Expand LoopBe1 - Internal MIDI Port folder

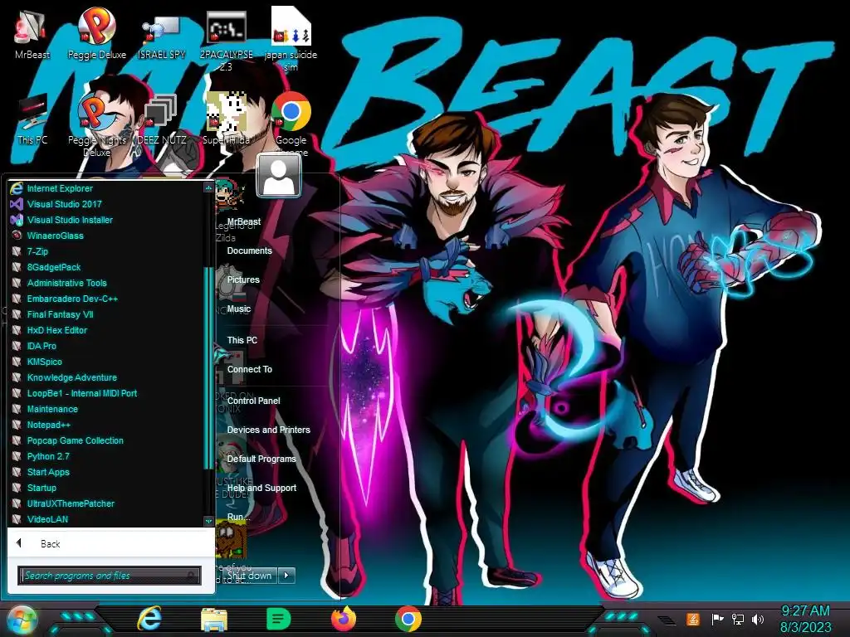point(106,393)
